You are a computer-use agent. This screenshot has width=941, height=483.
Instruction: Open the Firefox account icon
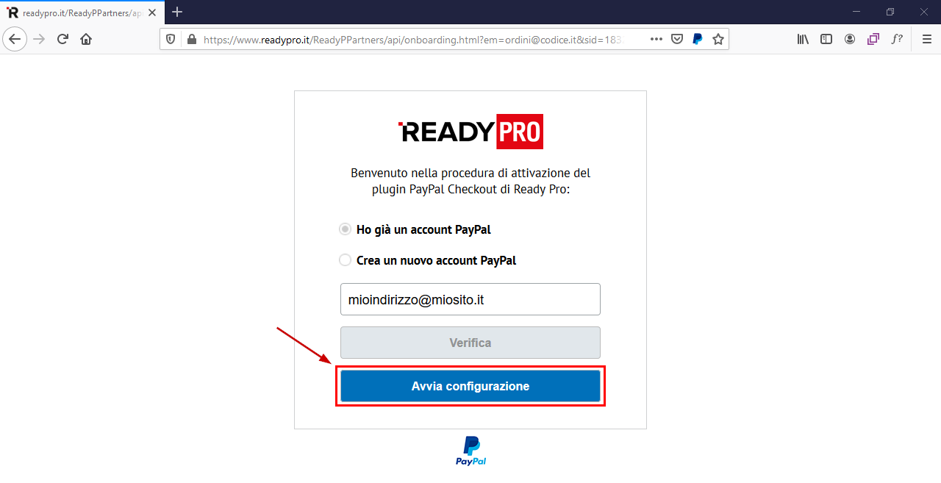850,39
